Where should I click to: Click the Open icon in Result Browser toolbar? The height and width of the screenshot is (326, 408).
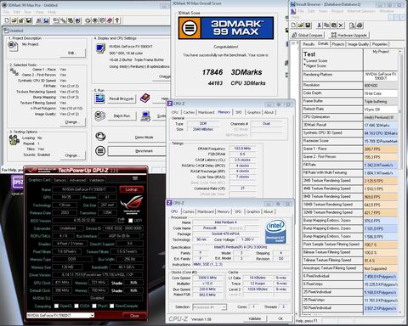(x=301, y=25)
